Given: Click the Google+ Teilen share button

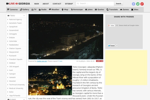Looking at the screenshot, I should point(111,25).
